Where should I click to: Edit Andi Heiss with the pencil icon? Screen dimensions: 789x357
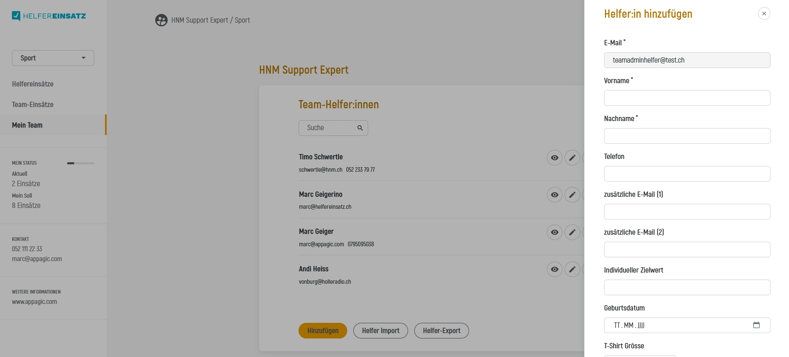click(x=572, y=269)
